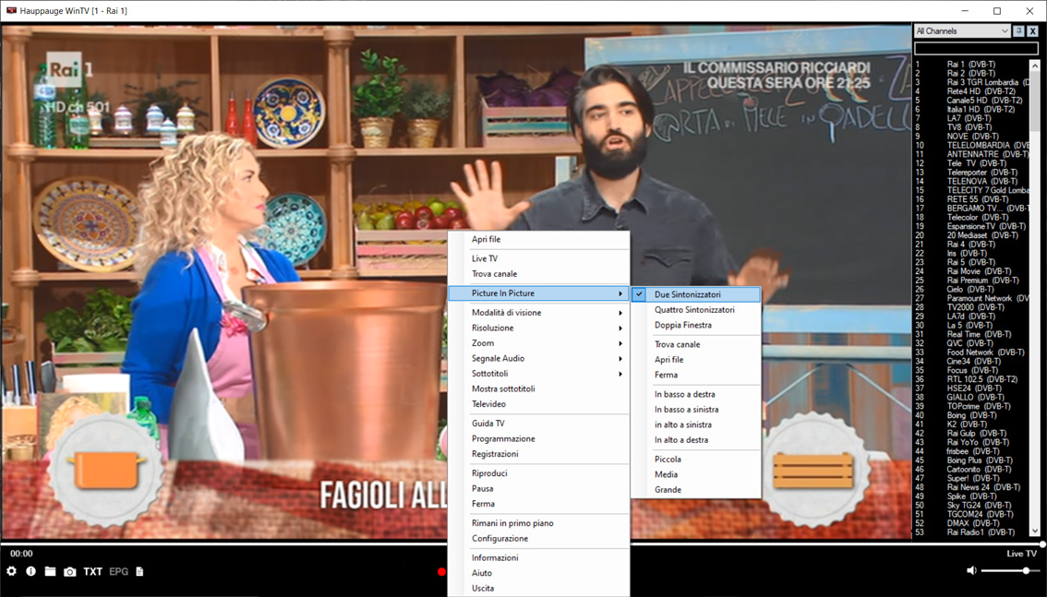Select Media PiP size
This screenshot has width=1047, height=597.
click(695, 474)
